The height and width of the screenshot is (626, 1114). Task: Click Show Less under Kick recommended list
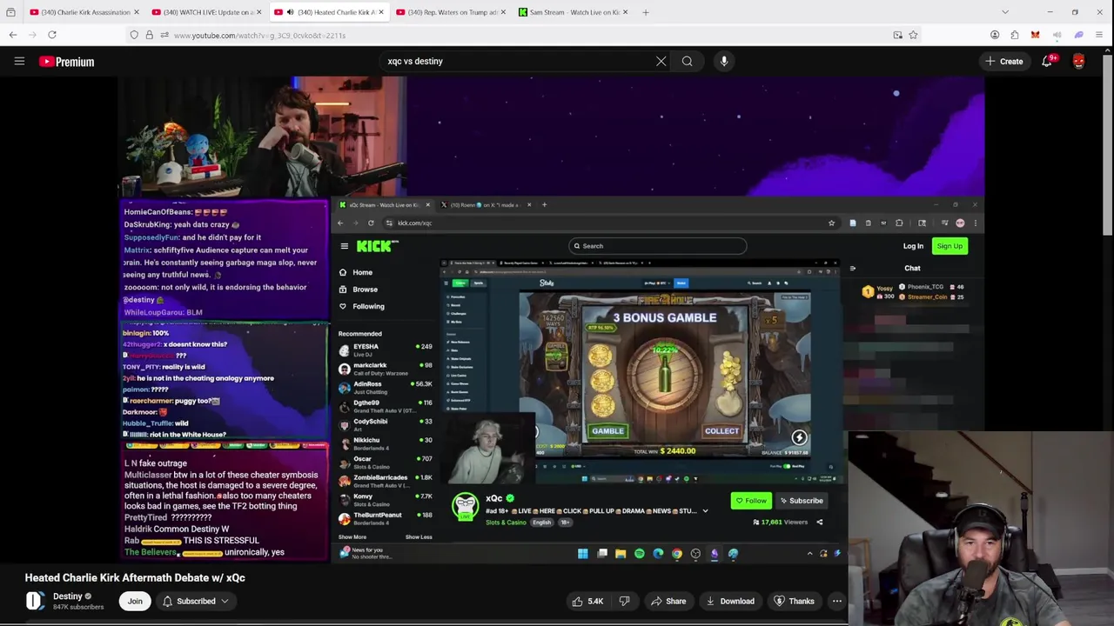(419, 537)
